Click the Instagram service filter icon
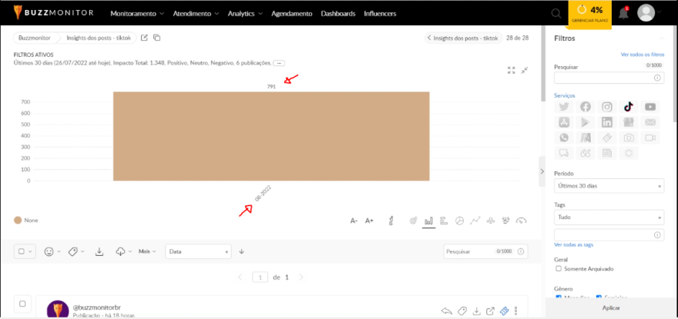Image resolution: width=678 pixels, height=319 pixels. [607, 107]
